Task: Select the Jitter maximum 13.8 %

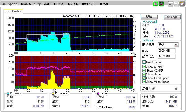Action: point(131,102)
